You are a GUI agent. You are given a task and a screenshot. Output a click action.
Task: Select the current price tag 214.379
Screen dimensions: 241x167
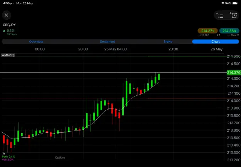point(234,73)
